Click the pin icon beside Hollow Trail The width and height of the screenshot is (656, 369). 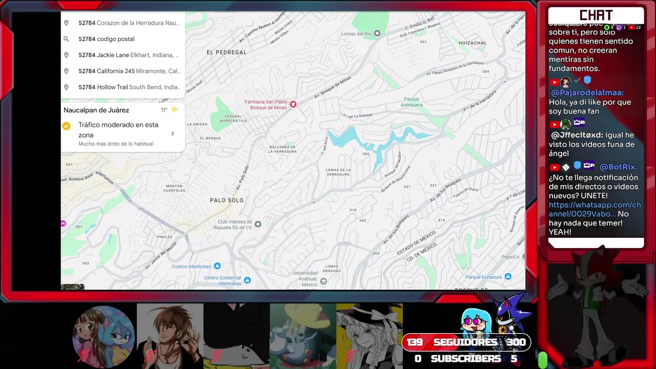(66, 87)
